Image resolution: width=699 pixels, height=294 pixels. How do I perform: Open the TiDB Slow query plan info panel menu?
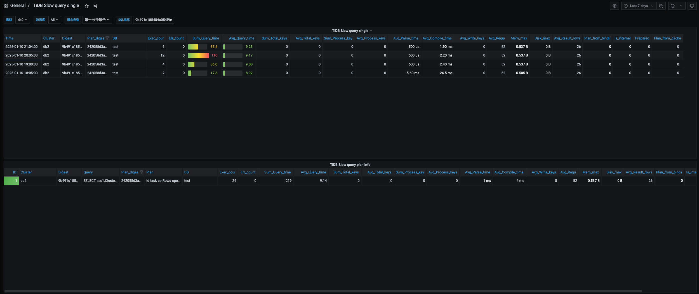350,165
